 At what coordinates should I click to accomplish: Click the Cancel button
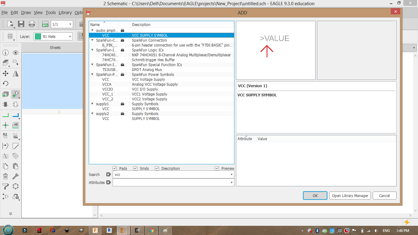pyautogui.click(x=384, y=196)
